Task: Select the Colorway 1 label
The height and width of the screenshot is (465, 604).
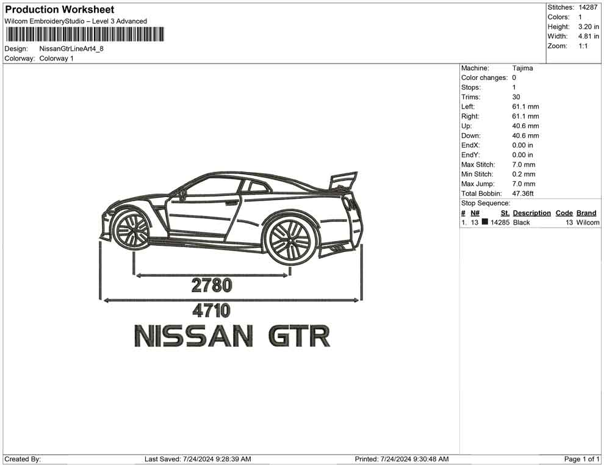Action: 56,59
